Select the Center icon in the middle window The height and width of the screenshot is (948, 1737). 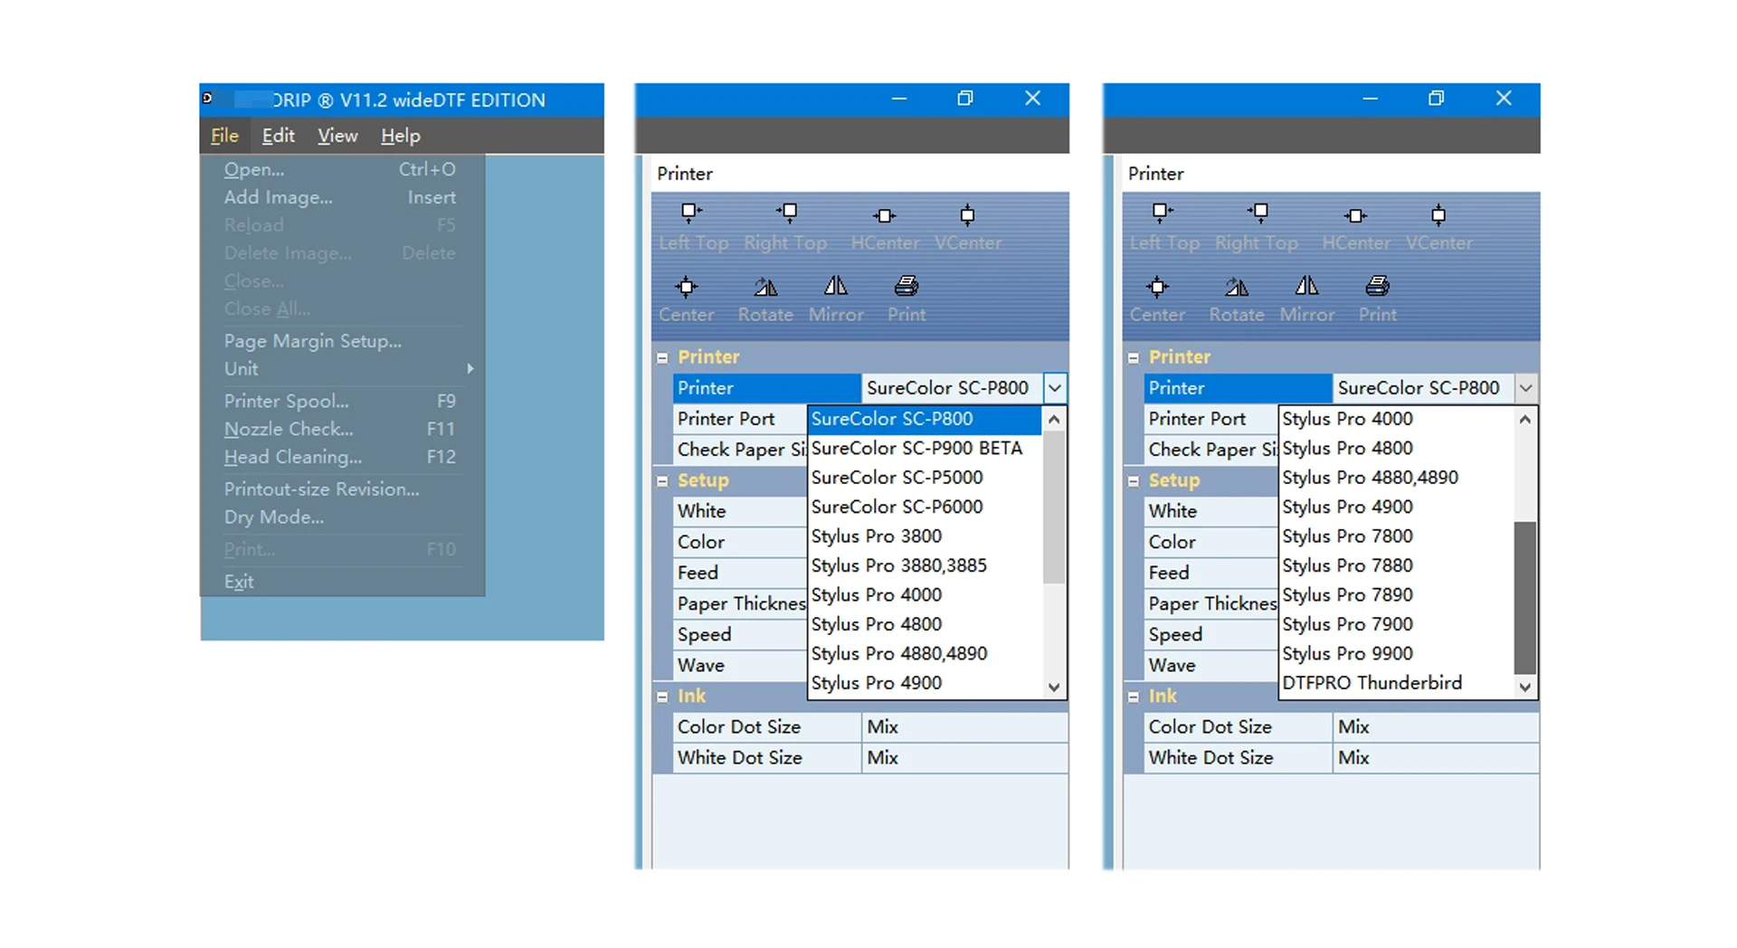click(x=687, y=287)
